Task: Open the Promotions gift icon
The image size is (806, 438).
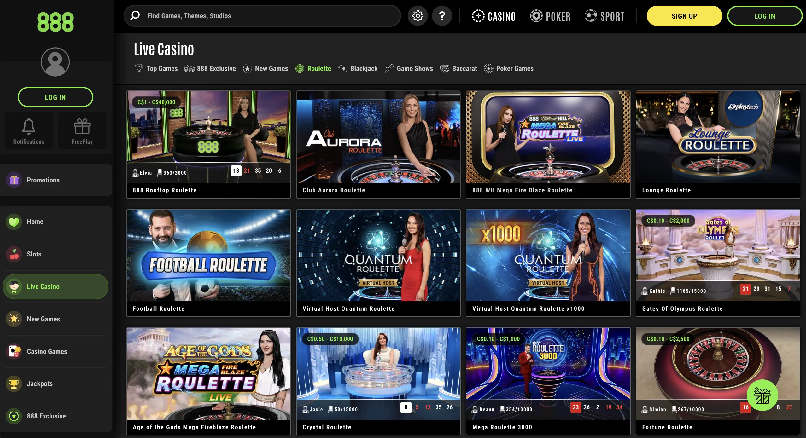Action: (14, 180)
